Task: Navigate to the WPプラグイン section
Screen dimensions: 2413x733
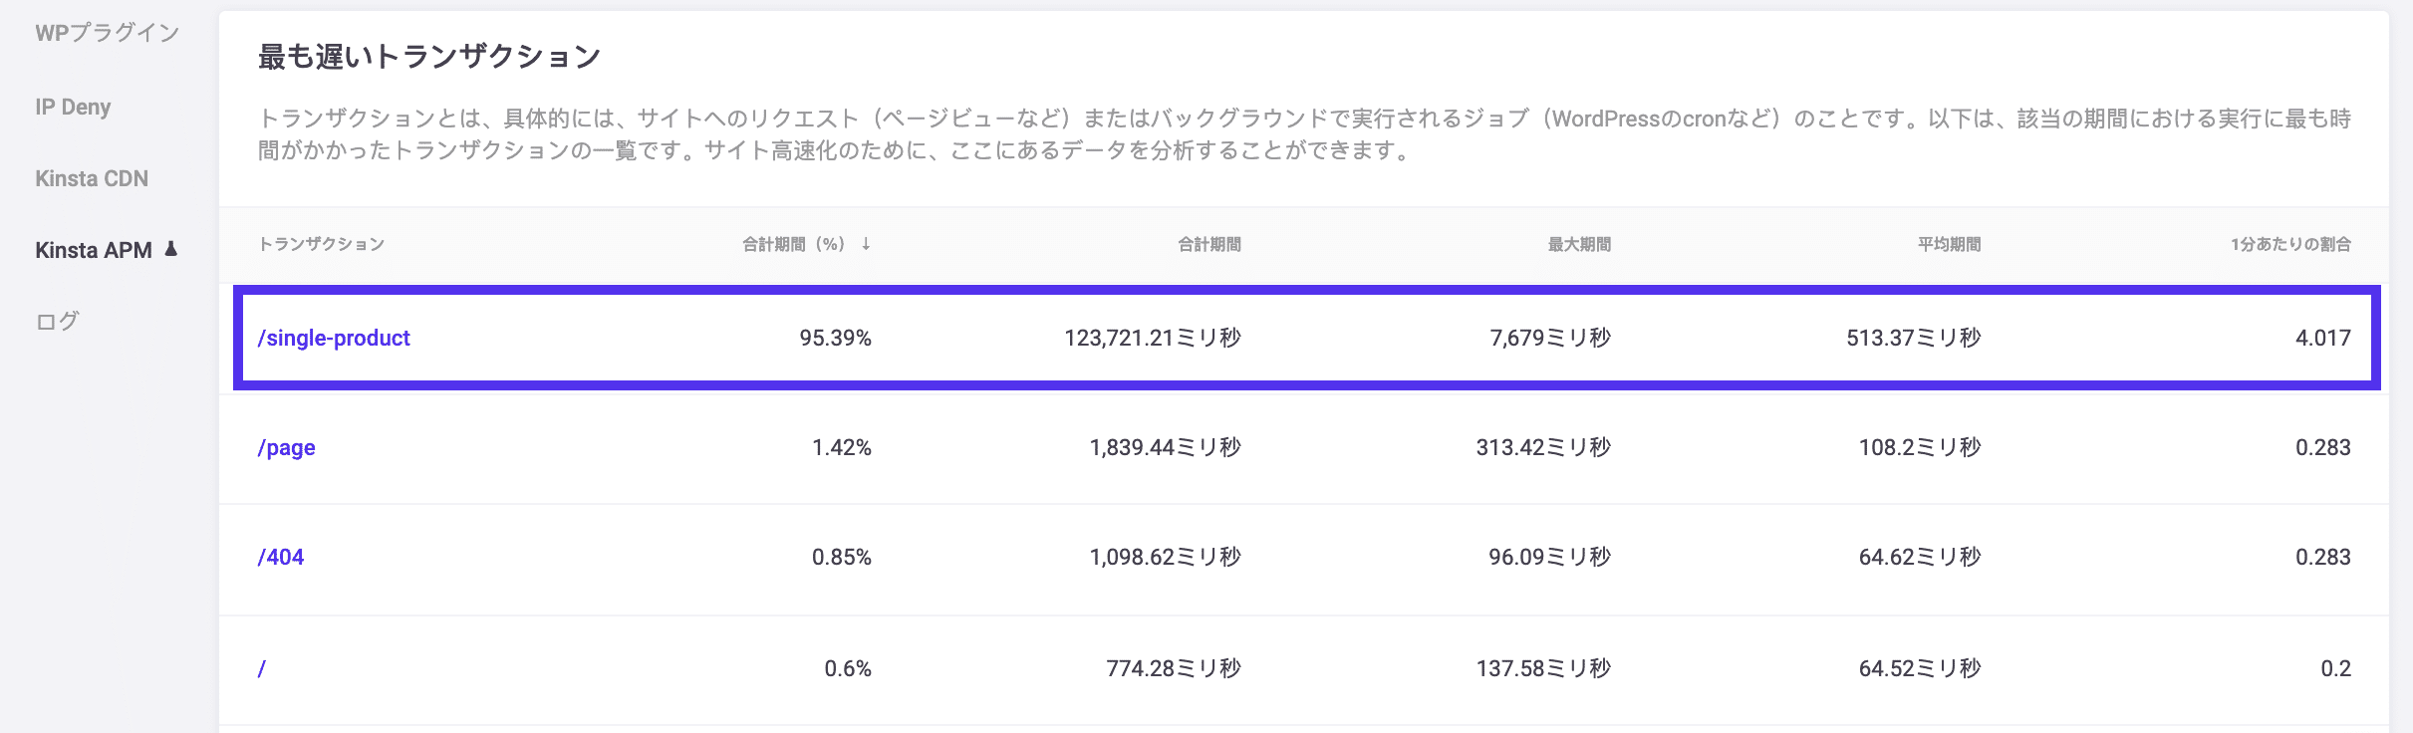Action: (x=107, y=32)
